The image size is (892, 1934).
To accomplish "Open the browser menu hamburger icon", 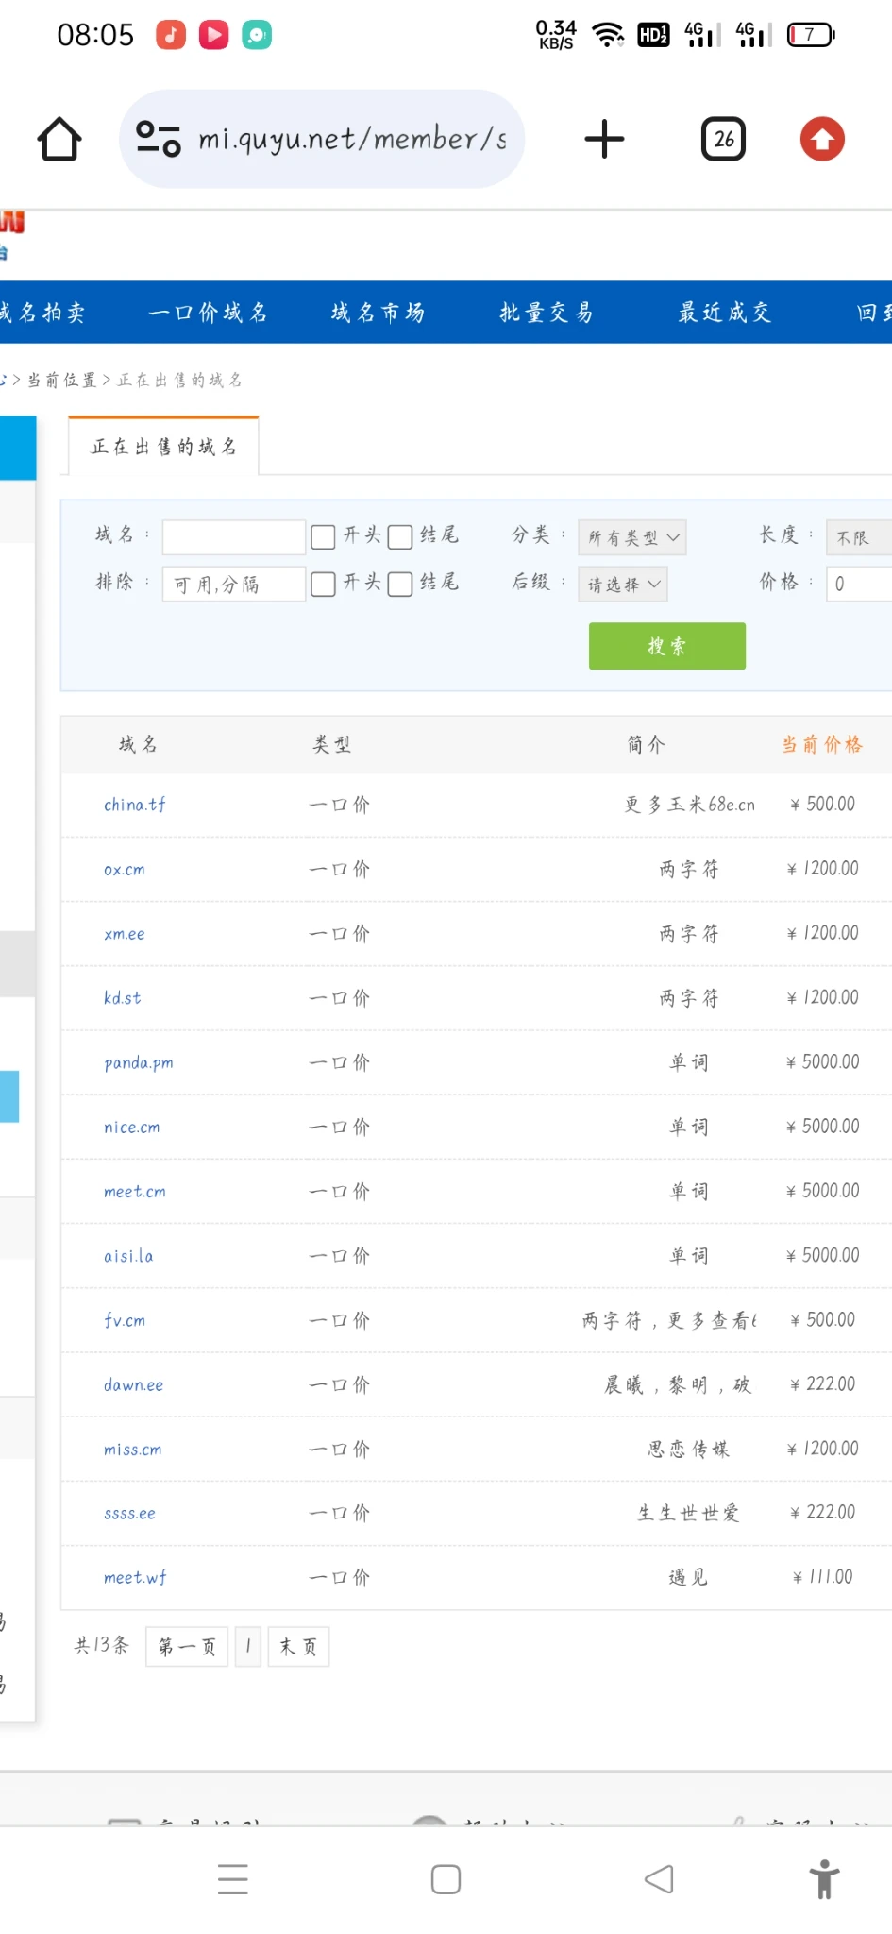I will [x=232, y=1879].
